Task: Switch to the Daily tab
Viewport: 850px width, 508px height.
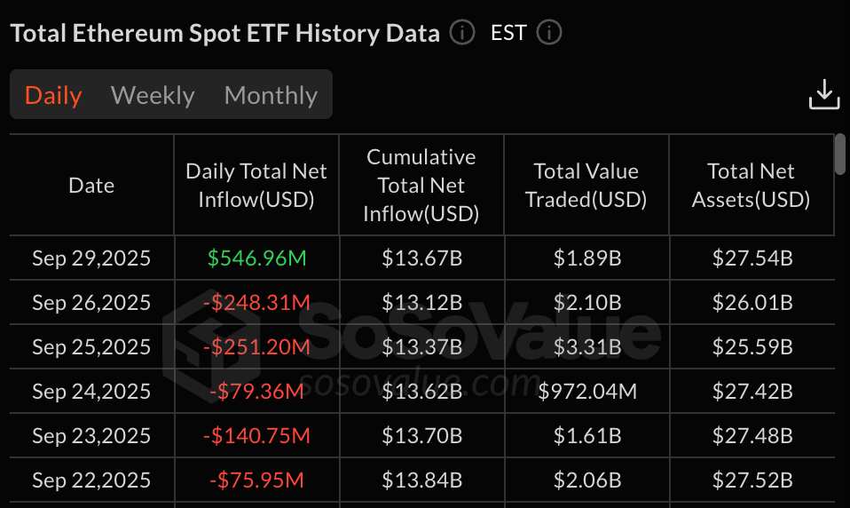Action: pos(53,95)
